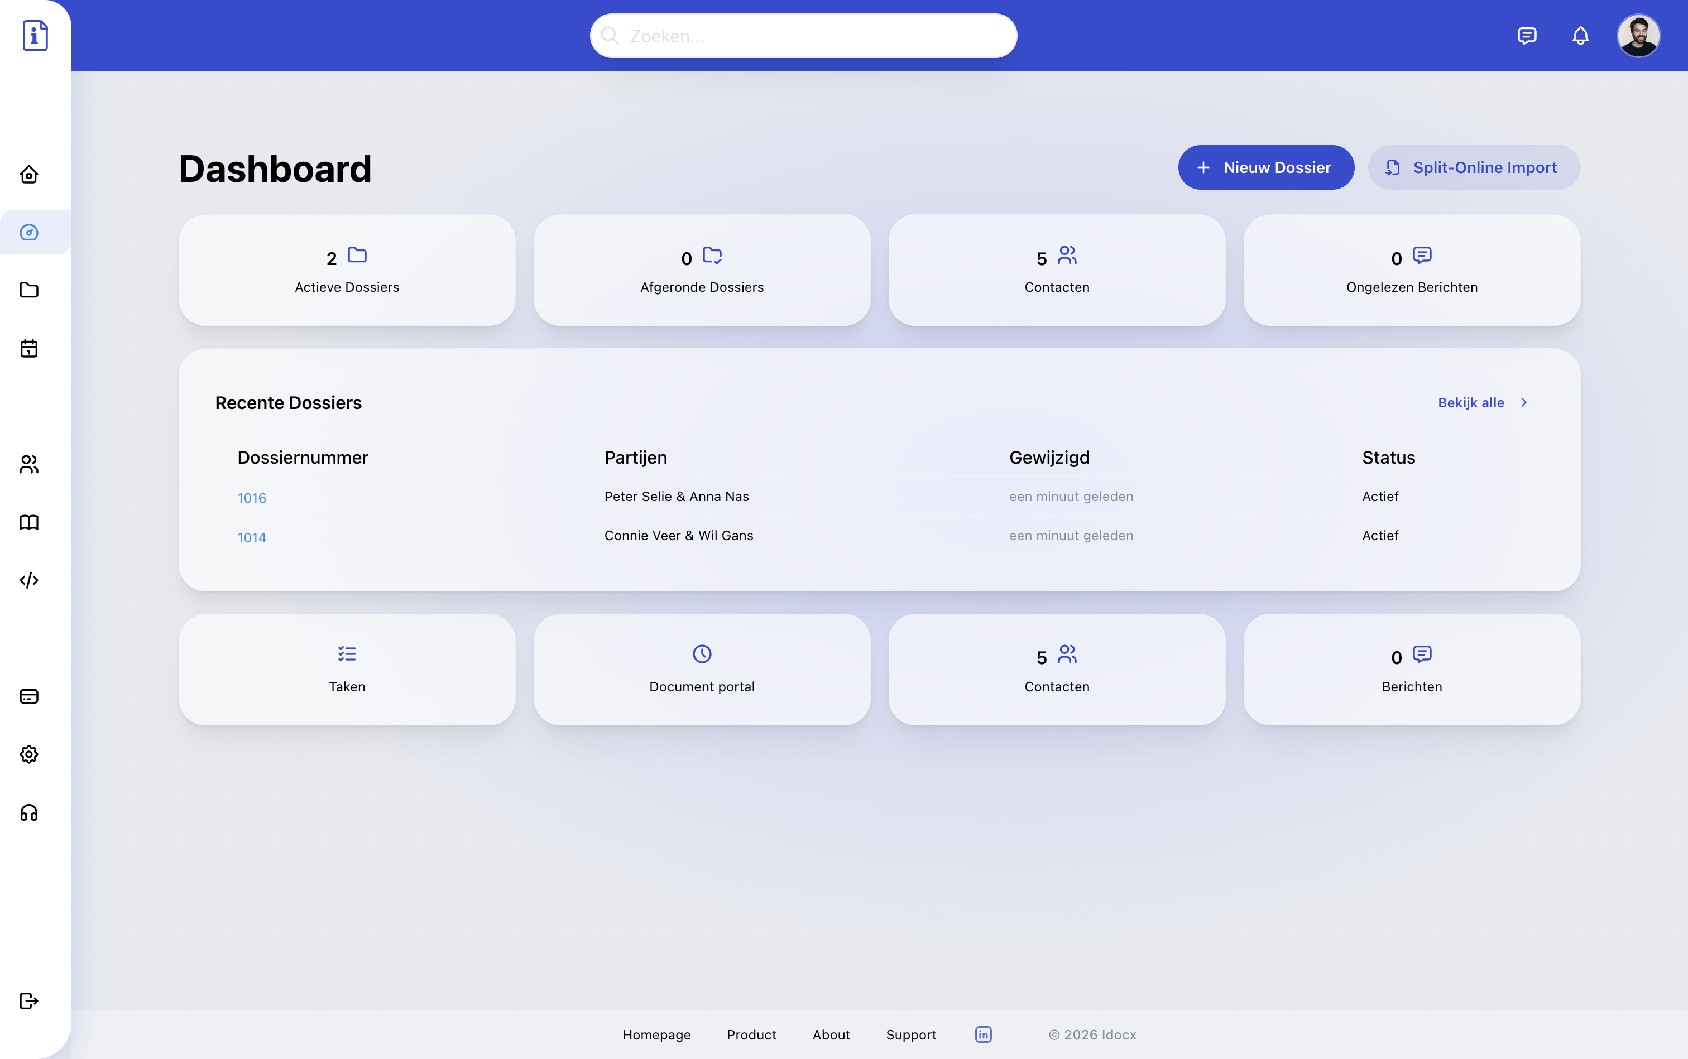This screenshot has width=1688, height=1059.
Task: Click the Nieuw Dossier button
Action: point(1265,167)
